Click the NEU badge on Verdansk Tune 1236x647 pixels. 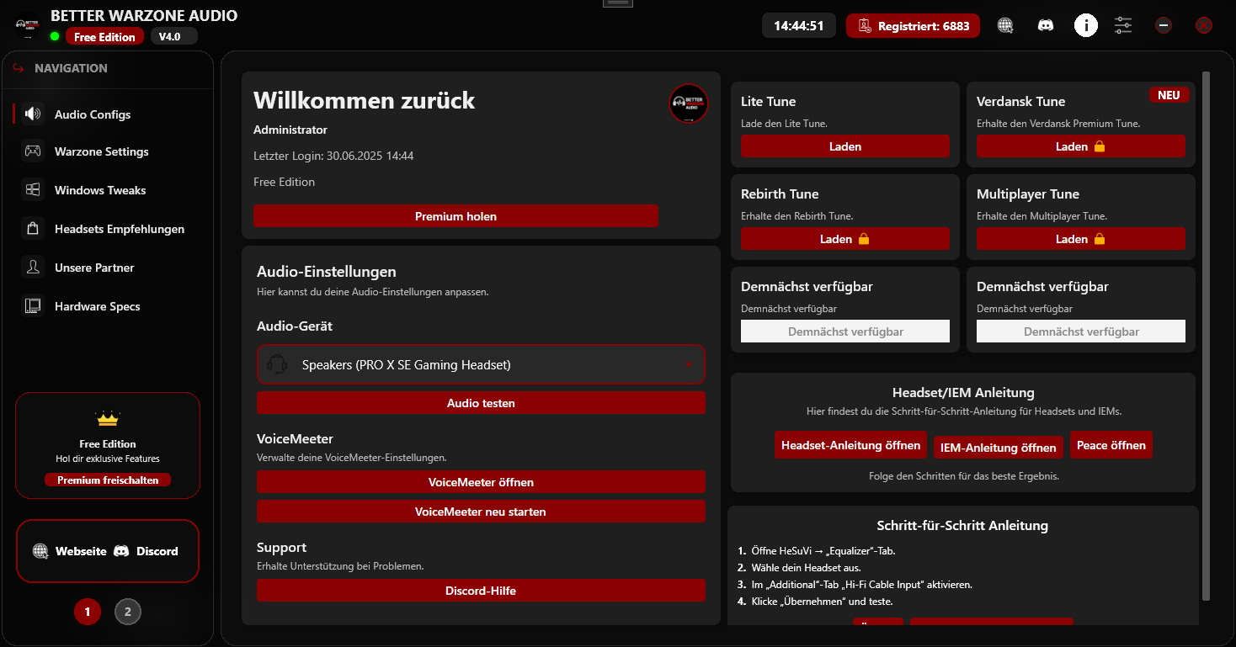click(1169, 95)
